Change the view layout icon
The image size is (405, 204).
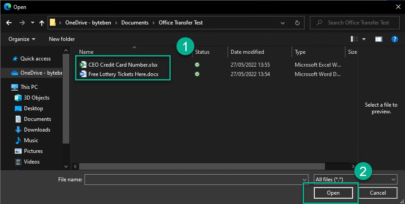354,39
